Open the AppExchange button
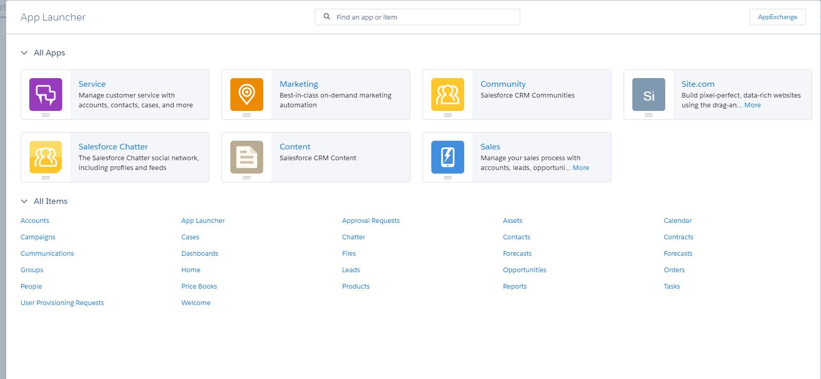Screen dimensions: 821x379 coord(777,17)
